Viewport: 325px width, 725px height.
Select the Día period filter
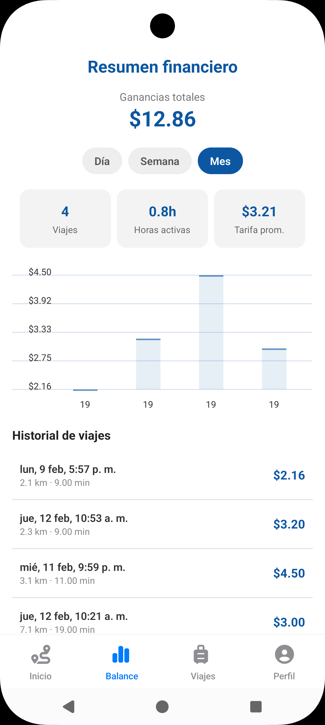coord(102,161)
